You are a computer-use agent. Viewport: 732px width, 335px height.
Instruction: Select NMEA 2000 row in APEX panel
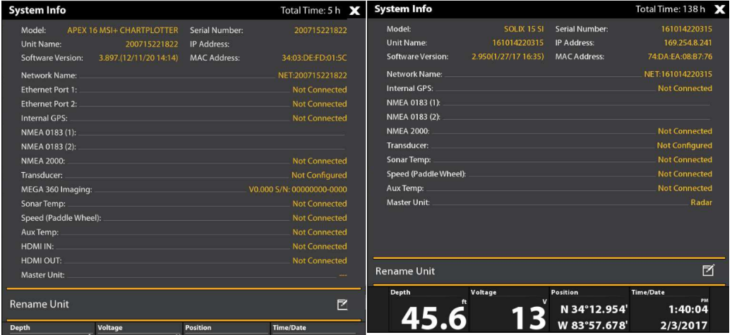(184, 161)
